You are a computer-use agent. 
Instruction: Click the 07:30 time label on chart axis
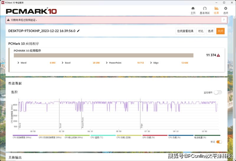click(x=147, y=131)
